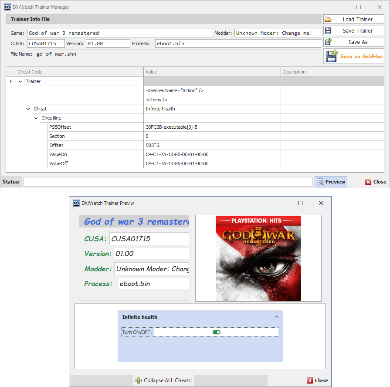This screenshot has width=390, height=387.
Task: Click the Save as GoldHen disk icon
Action: coord(332,56)
